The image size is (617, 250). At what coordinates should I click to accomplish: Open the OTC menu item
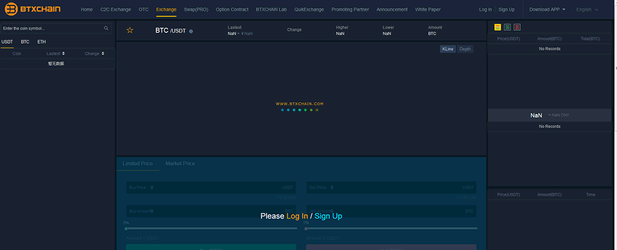[144, 9]
